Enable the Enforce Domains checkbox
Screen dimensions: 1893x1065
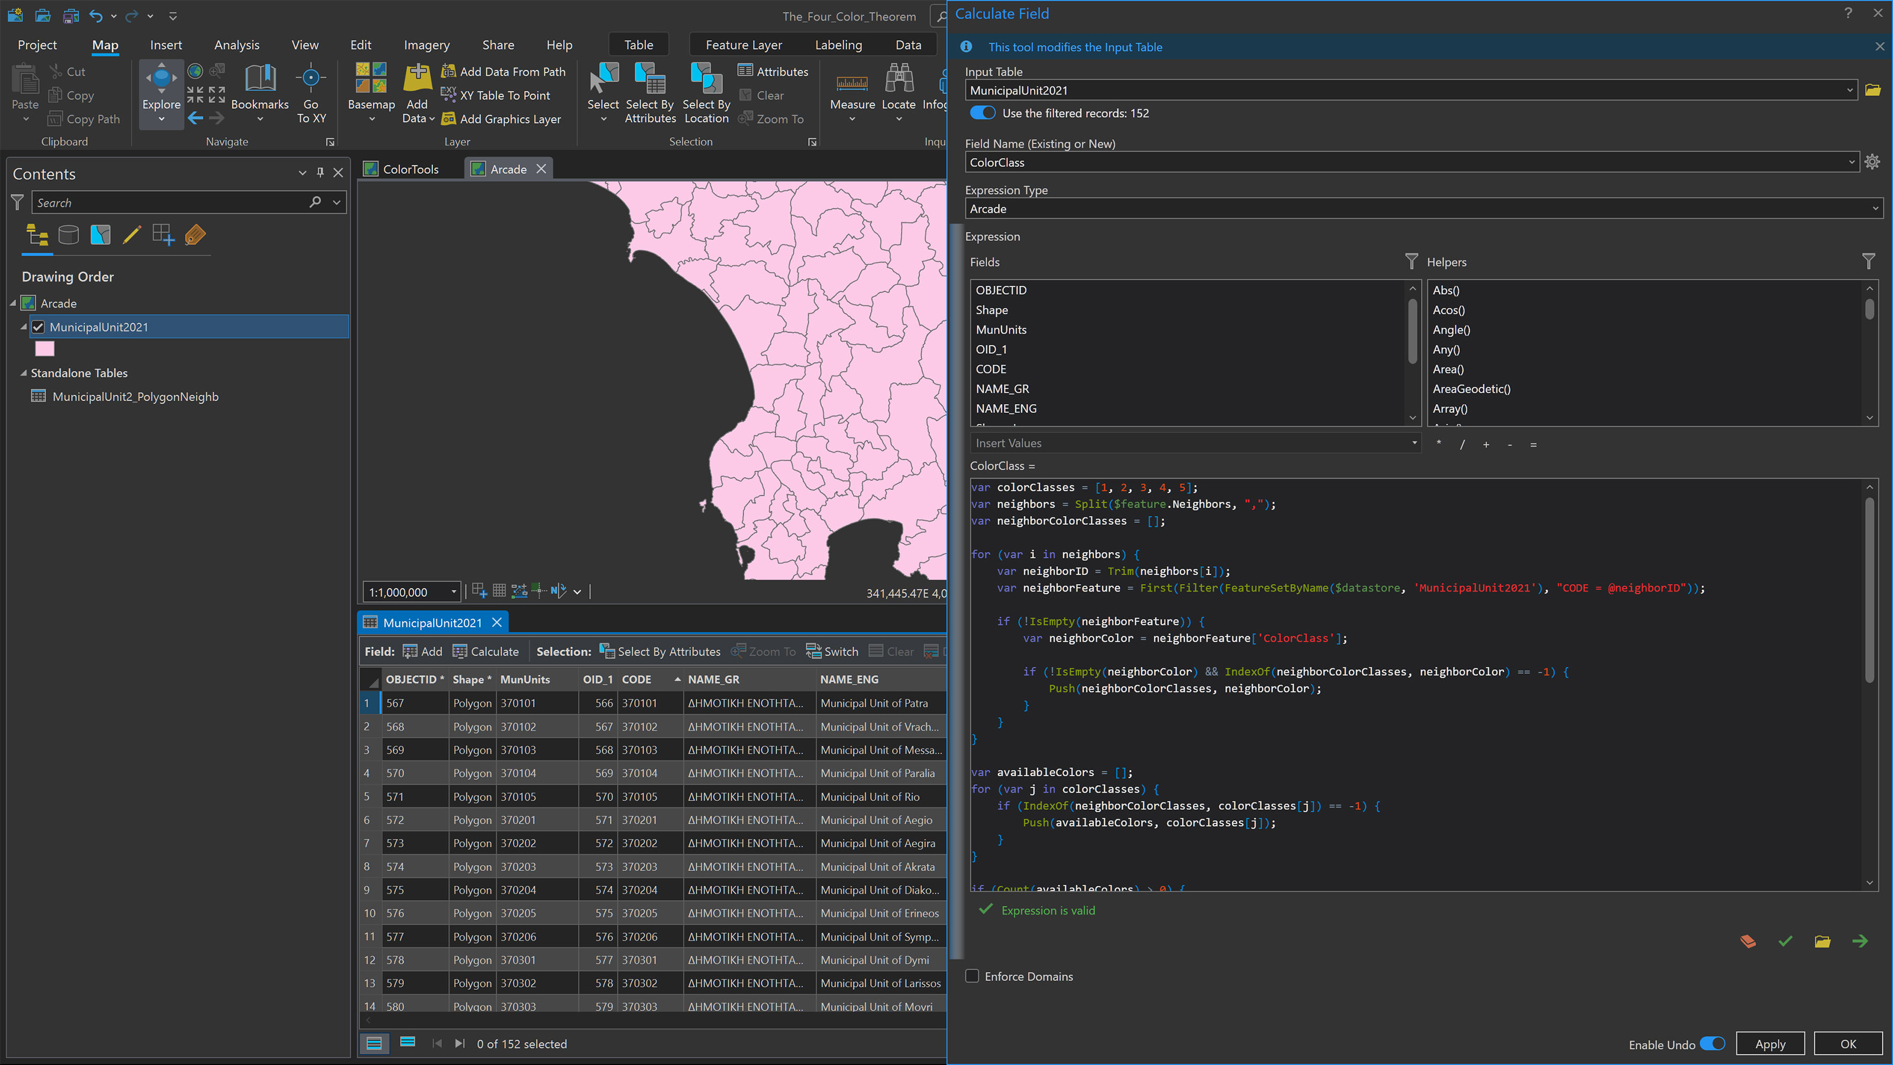pos(972,976)
